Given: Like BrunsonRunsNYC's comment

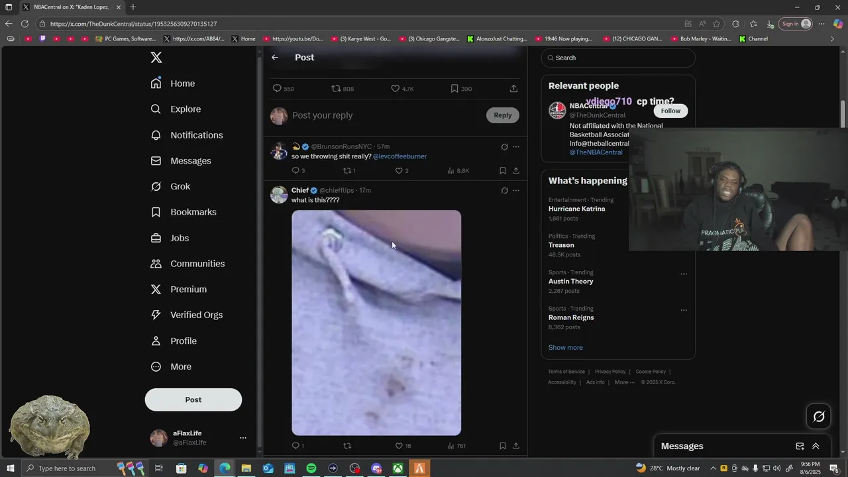Looking at the screenshot, I should 399,170.
